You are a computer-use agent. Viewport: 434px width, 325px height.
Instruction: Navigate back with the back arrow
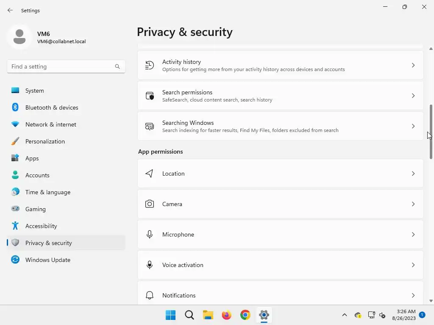tap(10, 10)
